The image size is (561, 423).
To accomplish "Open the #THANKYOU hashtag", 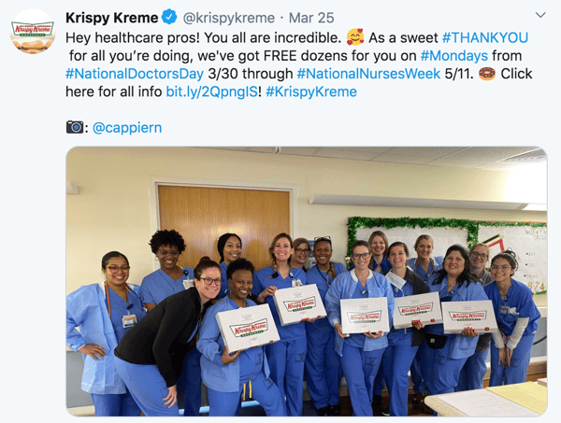I will [485, 37].
